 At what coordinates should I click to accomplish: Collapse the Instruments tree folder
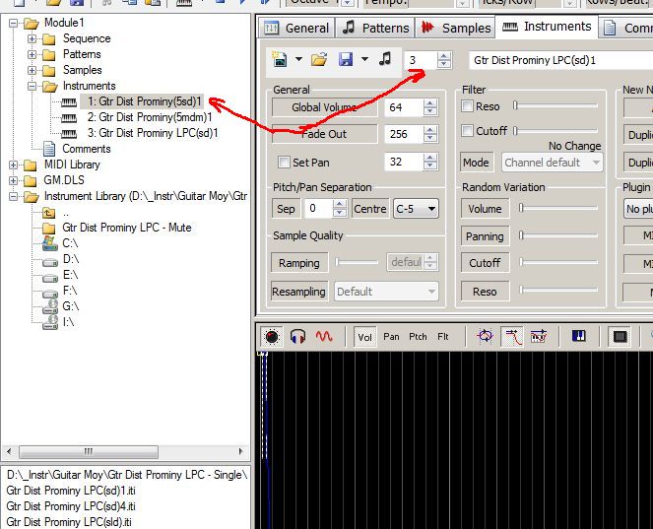(x=33, y=86)
